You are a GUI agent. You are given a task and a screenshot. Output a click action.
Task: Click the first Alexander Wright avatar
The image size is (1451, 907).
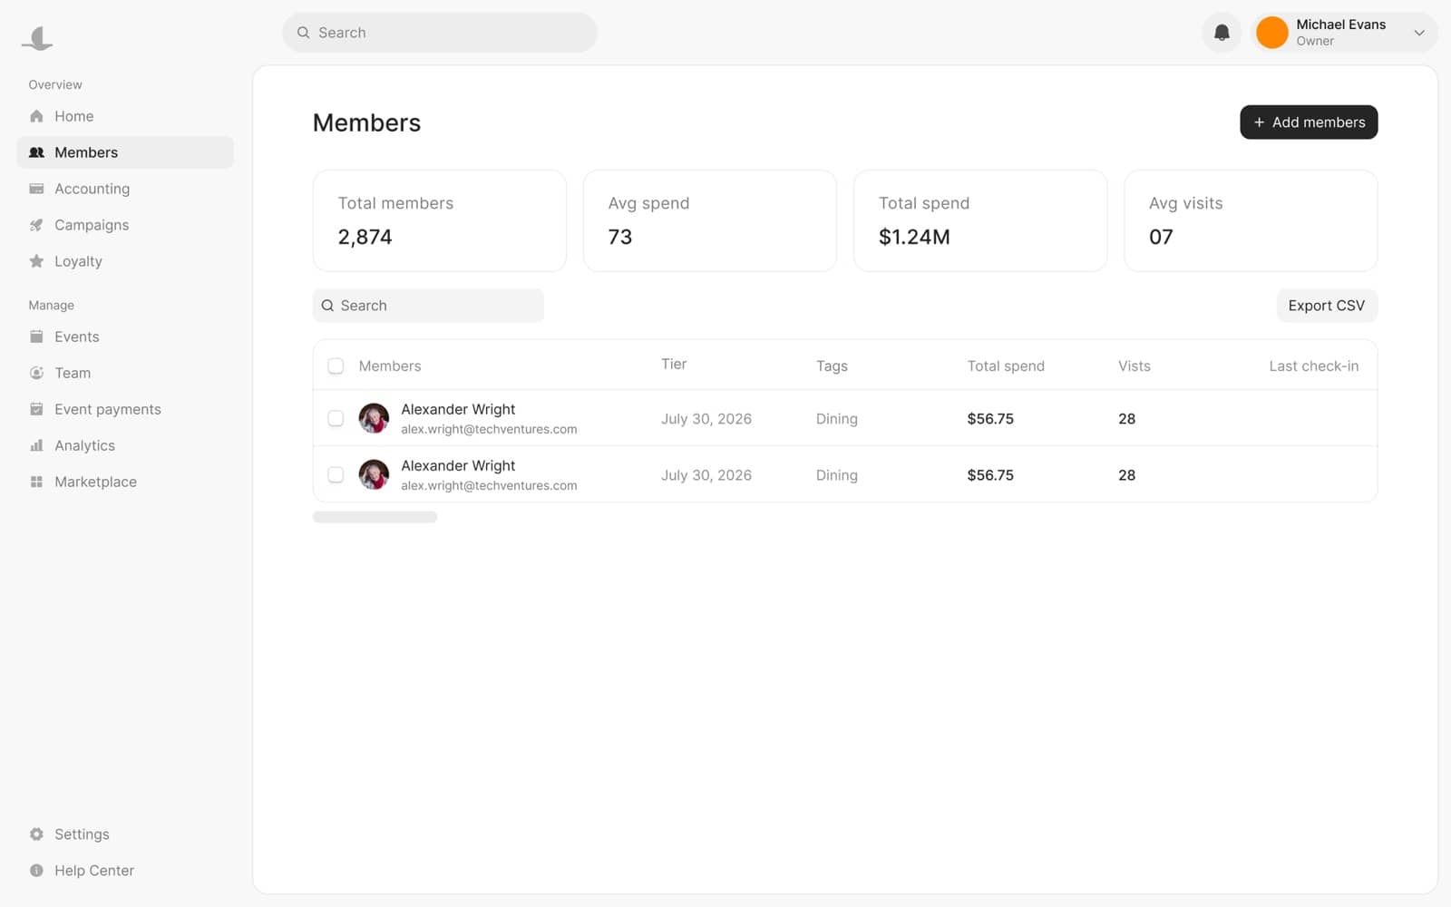374,418
